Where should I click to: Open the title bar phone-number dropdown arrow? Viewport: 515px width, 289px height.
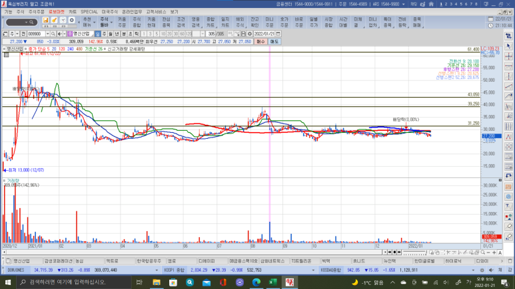click(404, 4)
